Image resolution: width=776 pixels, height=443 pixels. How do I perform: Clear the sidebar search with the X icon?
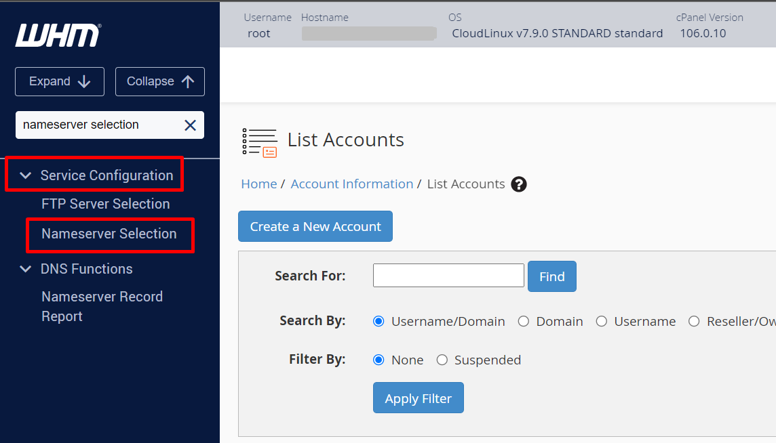(190, 125)
